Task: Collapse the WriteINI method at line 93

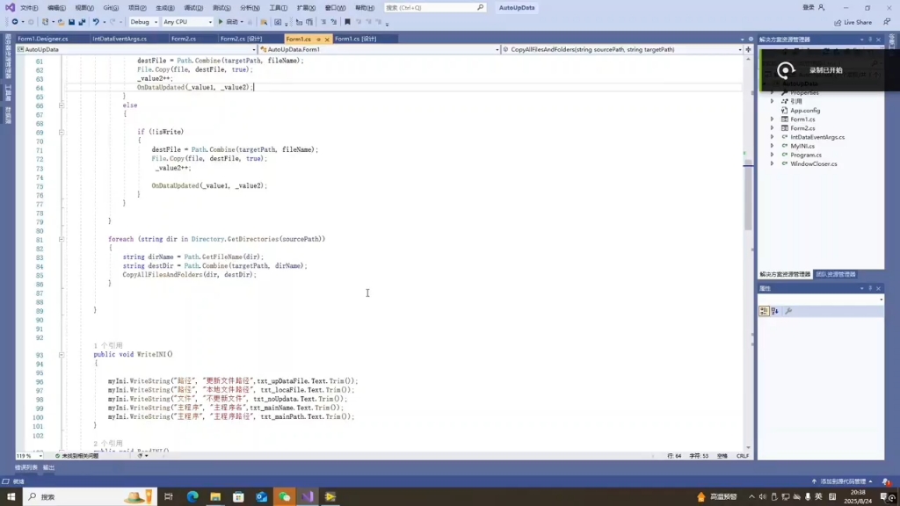Action: pyautogui.click(x=61, y=355)
